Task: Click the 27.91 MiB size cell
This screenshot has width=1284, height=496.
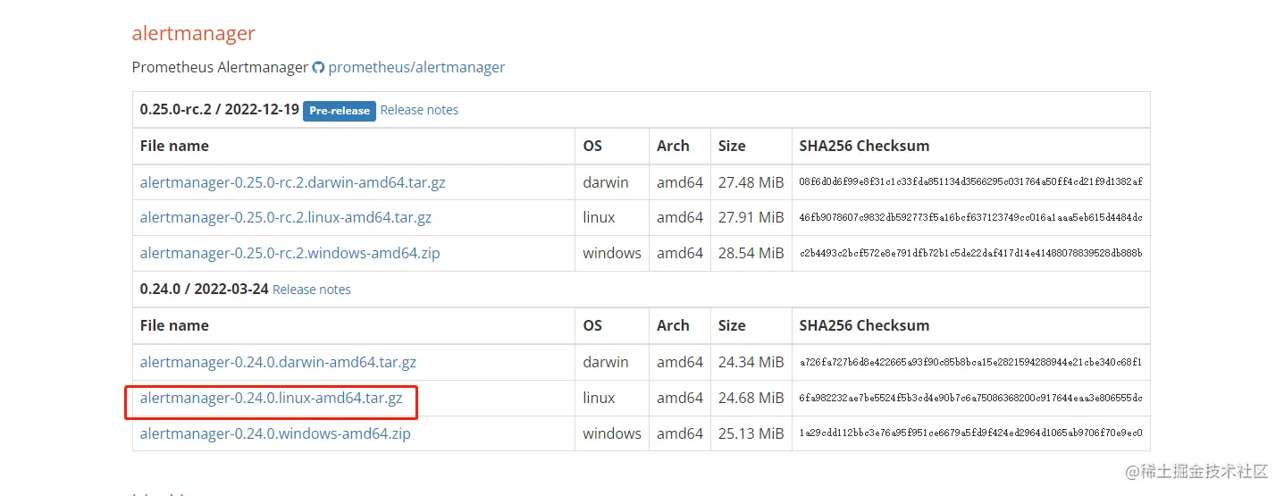Action: [751, 217]
